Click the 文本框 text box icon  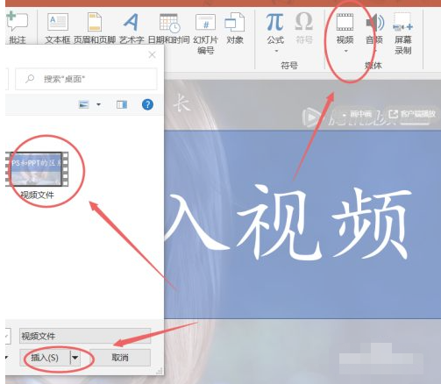tap(58, 28)
